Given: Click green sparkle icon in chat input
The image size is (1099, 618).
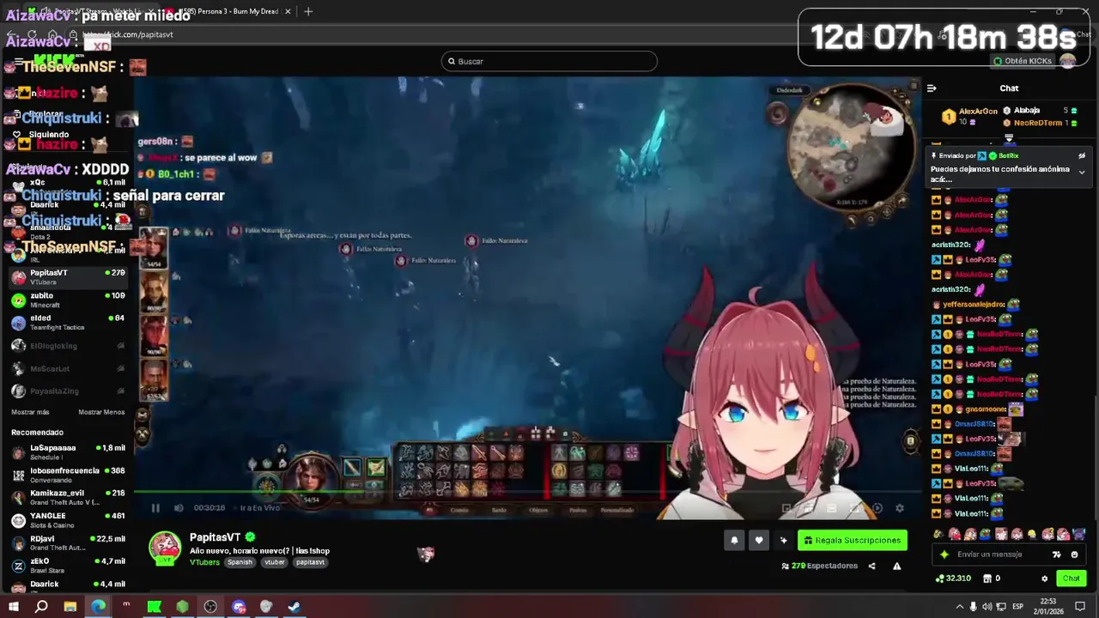Looking at the screenshot, I should [944, 554].
